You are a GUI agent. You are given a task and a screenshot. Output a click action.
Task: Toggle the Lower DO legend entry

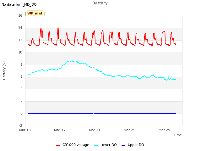[106, 145]
